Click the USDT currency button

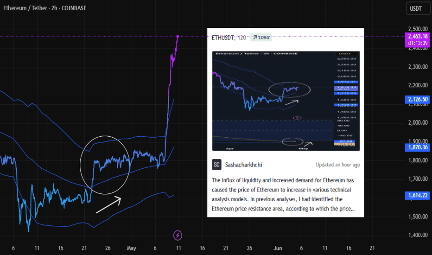click(418, 8)
